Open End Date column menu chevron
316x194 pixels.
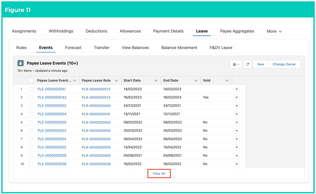point(196,81)
